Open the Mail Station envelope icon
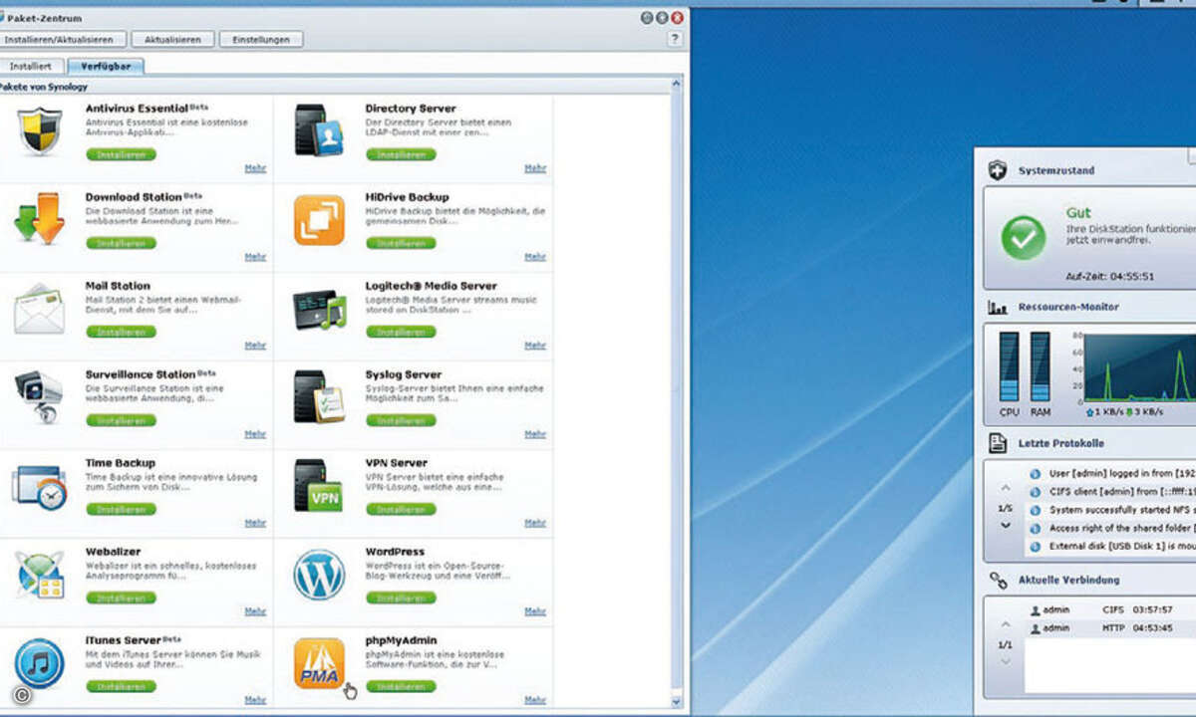The width and height of the screenshot is (1196, 717). [40, 309]
